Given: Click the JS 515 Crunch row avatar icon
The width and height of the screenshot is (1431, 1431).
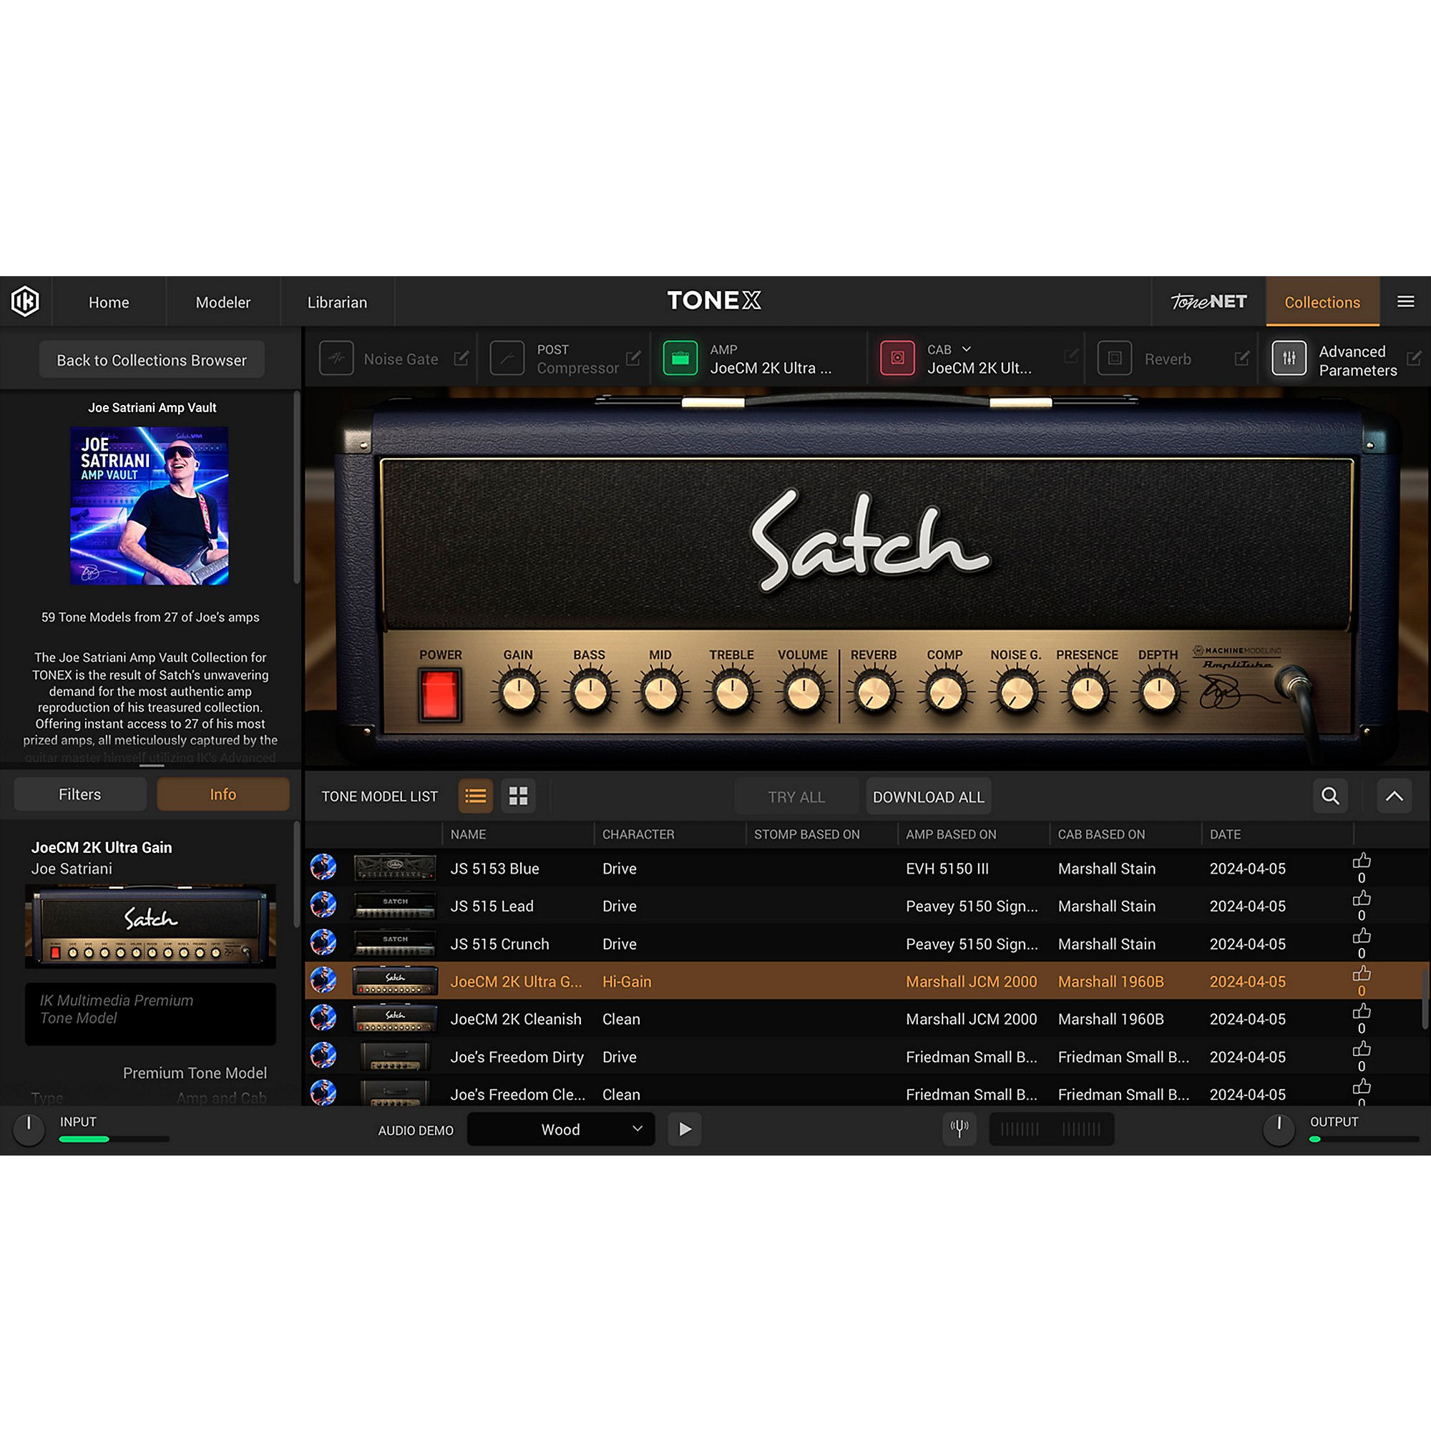Looking at the screenshot, I should click(323, 942).
